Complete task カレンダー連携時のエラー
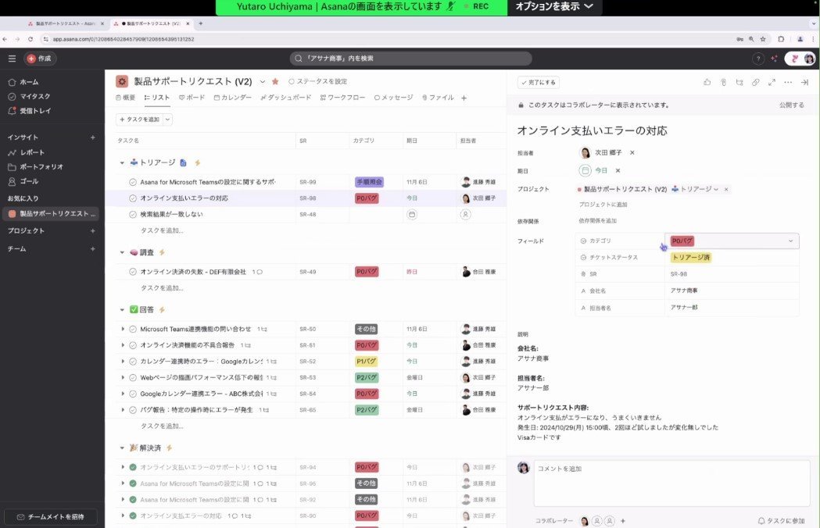 point(133,362)
